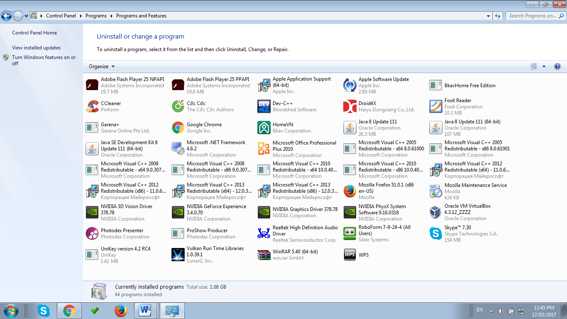Select the Java 8 Update 111 (64-bit) icon

click(x=435, y=128)
